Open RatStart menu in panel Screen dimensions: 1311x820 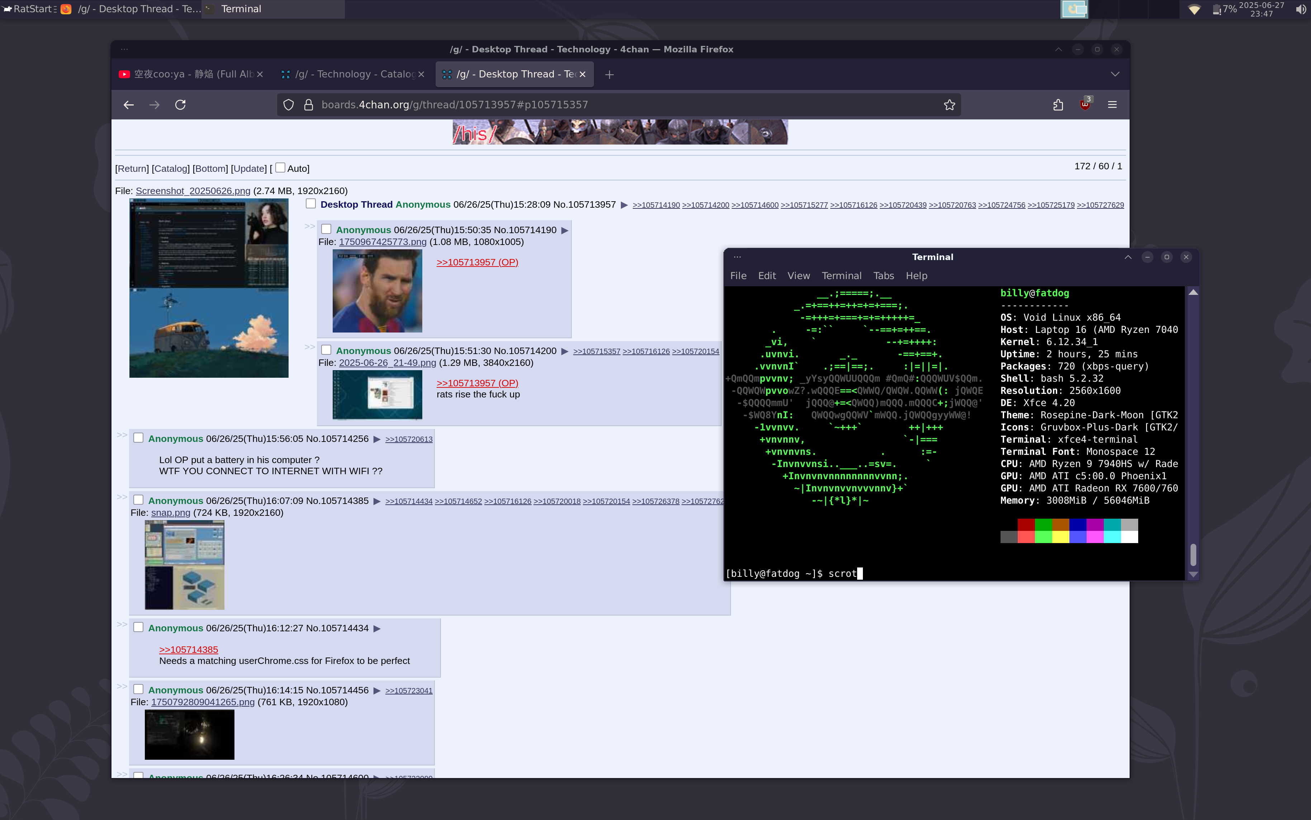pos(28,9)
